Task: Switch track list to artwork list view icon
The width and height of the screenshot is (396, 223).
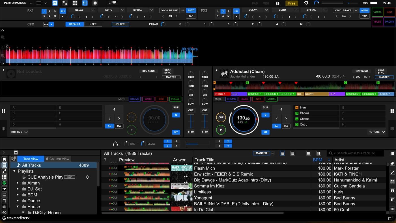Action: pos(292,153)
